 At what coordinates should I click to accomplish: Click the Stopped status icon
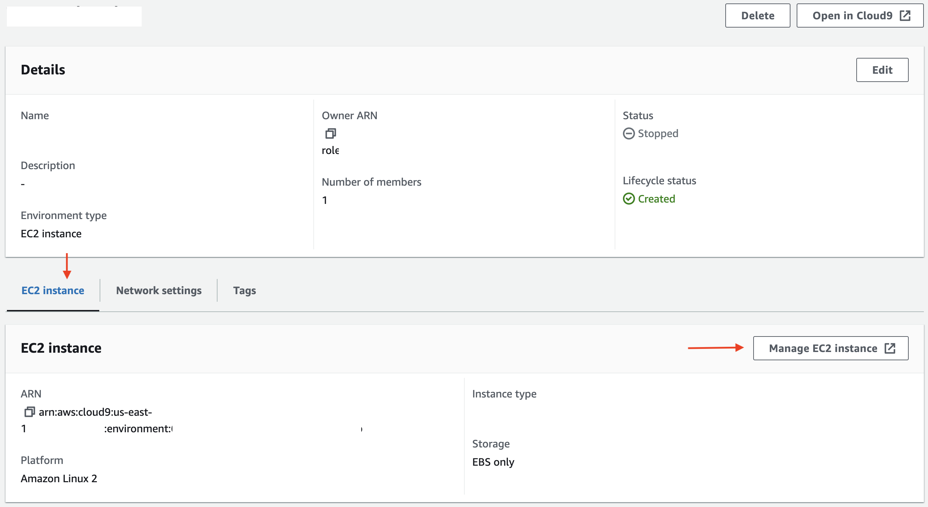click(x=628, y=133)
